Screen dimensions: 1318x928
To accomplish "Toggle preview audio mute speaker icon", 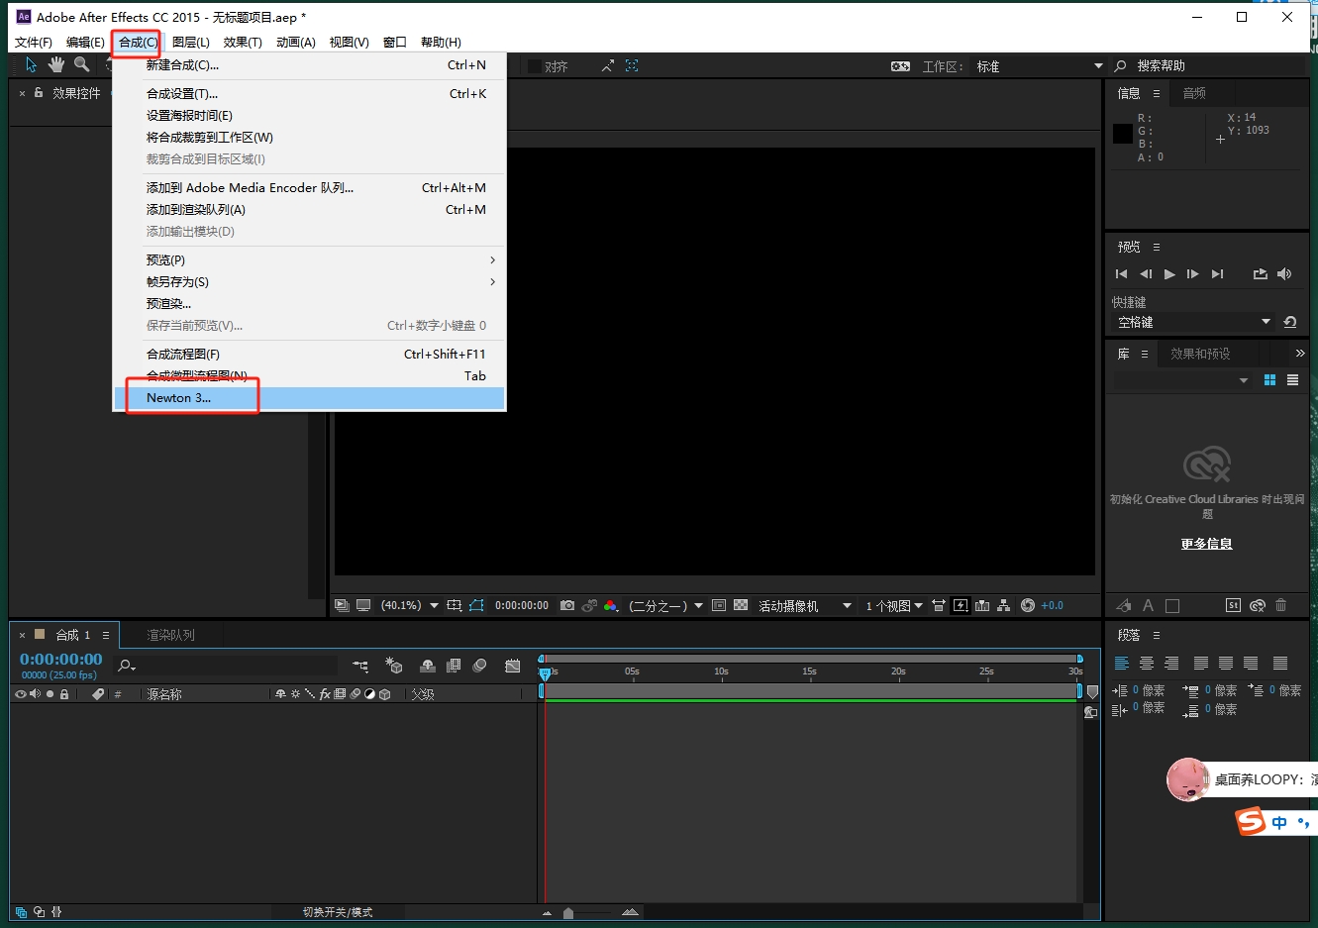I will tap(1284, 274).
